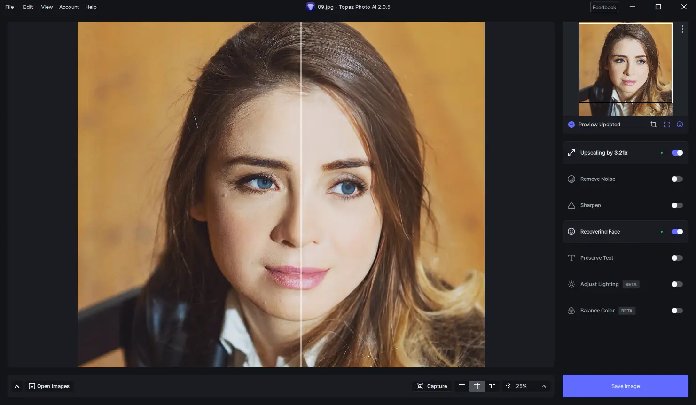696x405 pixels.
Task: Select the crop tool above the settings panel
Action: pyautogui.click(x=653, y=124)
